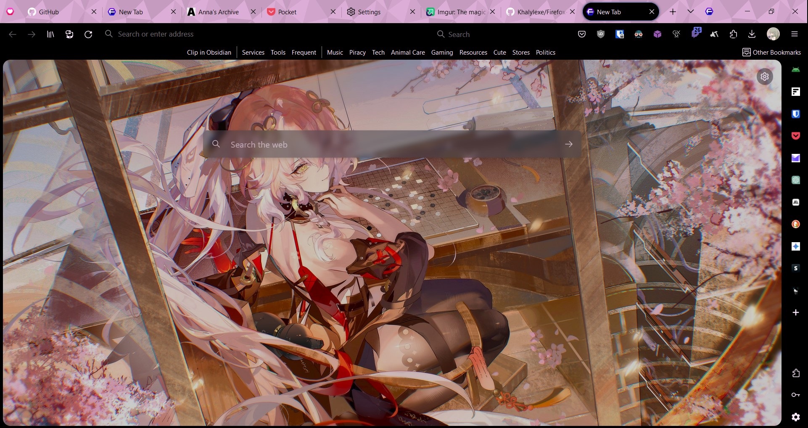
Task: Open sidebar extensions puzzle icon
Action: 796,373
